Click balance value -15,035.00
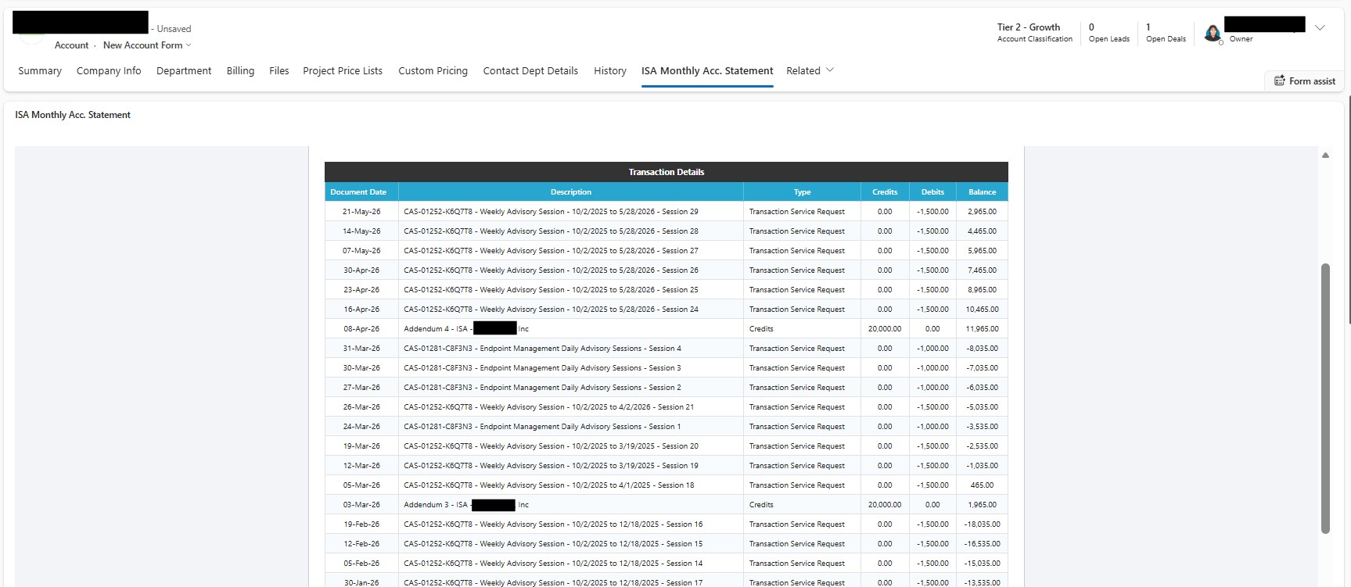 pyautogui.click(x=982, y=563)
